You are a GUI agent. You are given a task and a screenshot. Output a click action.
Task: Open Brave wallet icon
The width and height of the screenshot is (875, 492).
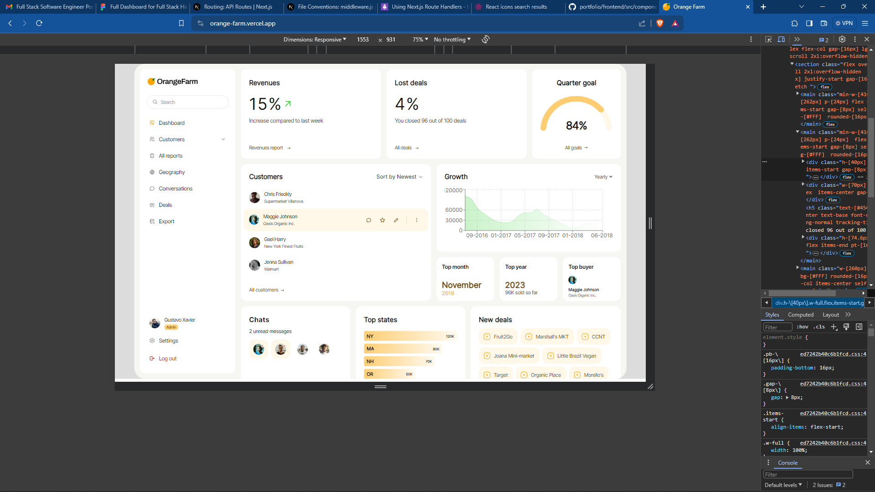(824, 23)
